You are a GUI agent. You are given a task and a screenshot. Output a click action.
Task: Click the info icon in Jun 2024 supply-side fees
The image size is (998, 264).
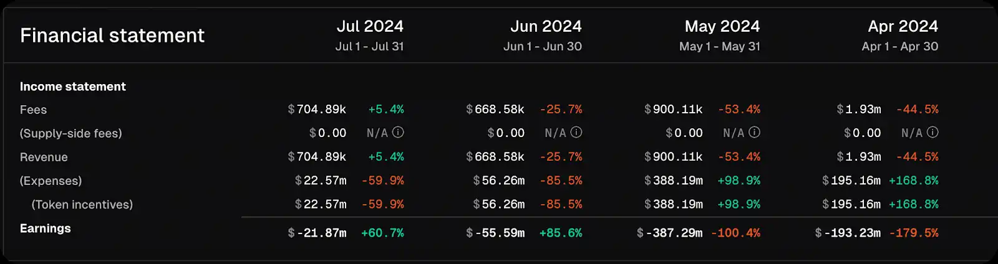pyautogui.click(x=576, y=133)
